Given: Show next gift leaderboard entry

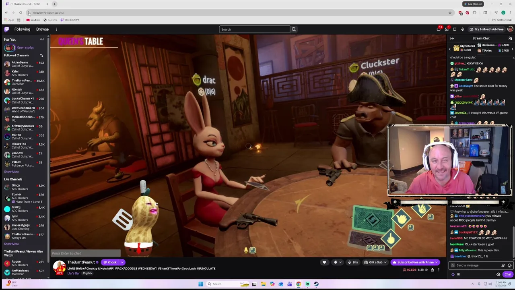Looking at the screenshot, I should coord(512,49).
